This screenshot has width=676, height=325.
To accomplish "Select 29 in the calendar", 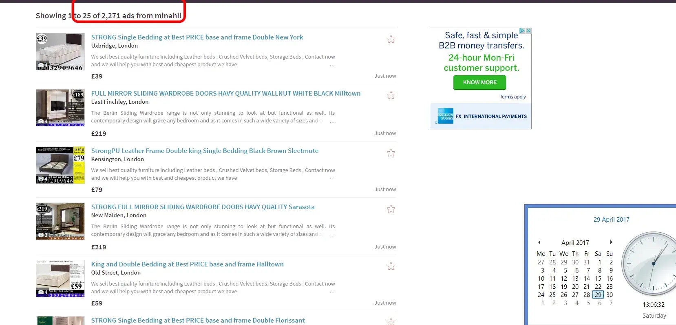I will pos(598,295).
